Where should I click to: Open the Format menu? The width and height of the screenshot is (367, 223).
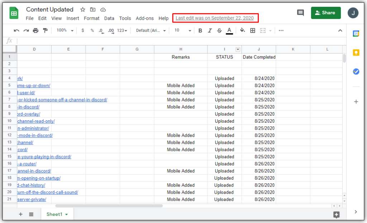(x=91, y=18)
